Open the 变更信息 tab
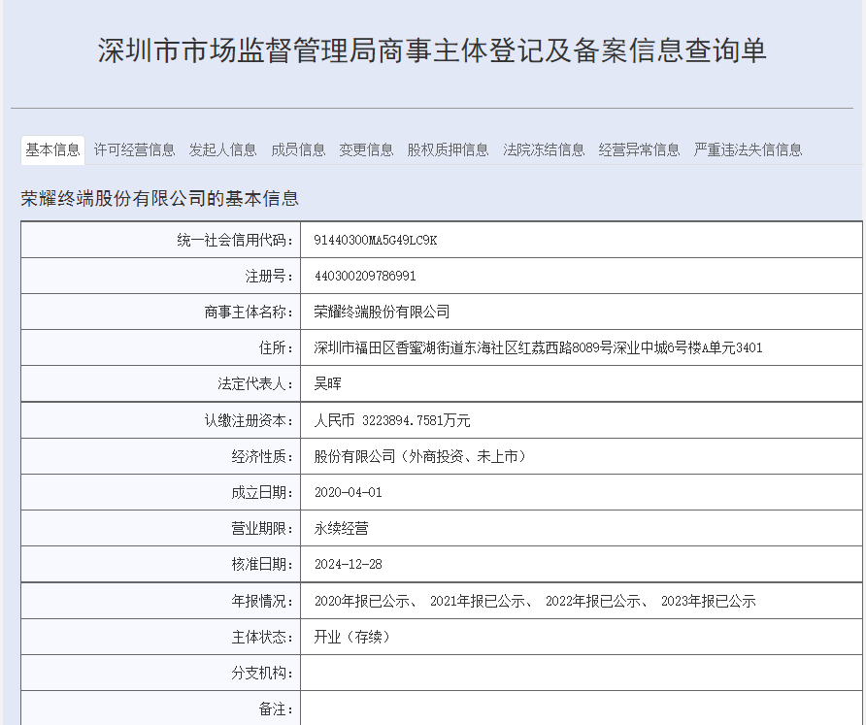This screenshot has width=866, height=725. [x=365, y=149]
